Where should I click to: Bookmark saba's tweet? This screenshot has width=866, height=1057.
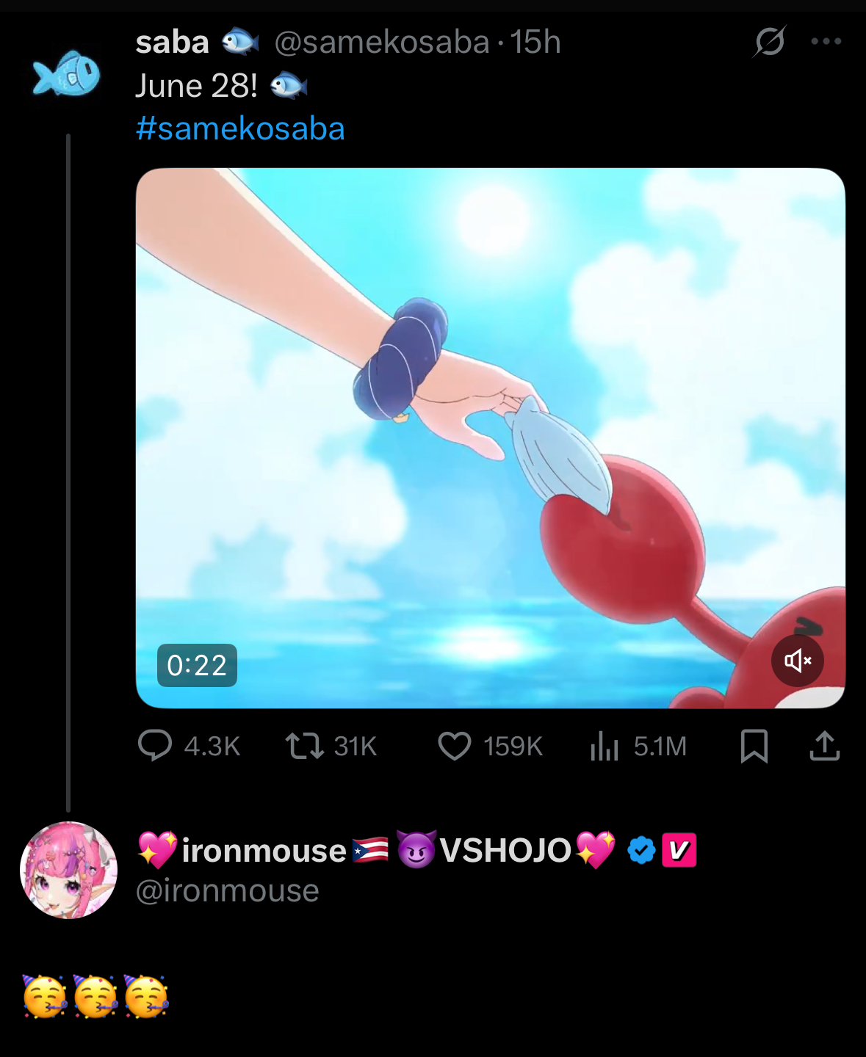pos(754,746)
